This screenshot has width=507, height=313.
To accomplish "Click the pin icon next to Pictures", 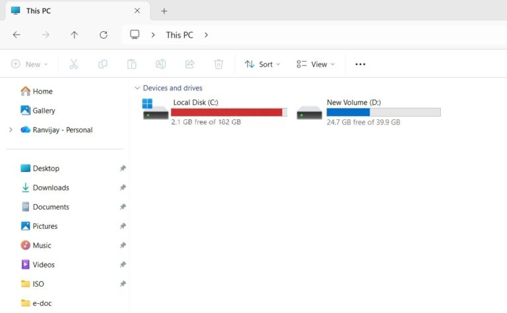I will (x=123, y=226).
